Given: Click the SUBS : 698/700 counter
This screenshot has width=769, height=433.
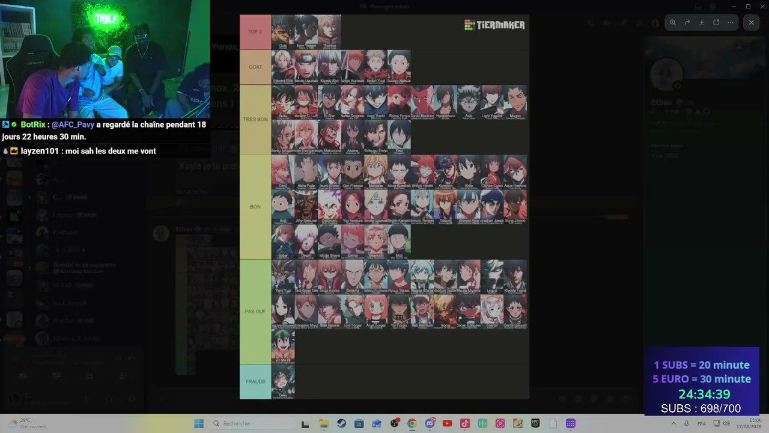Looking at the screenshot, I should tap(701, 409).
